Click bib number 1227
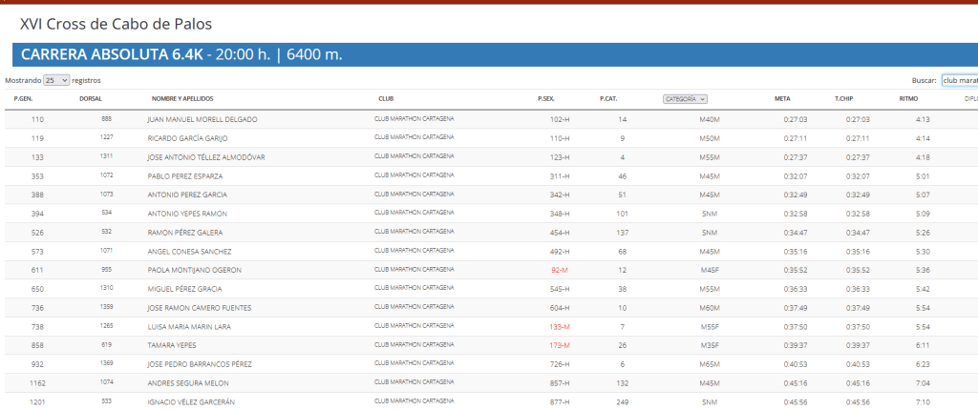This screenshot has height=410, width=978. click(x=106, y=137)
